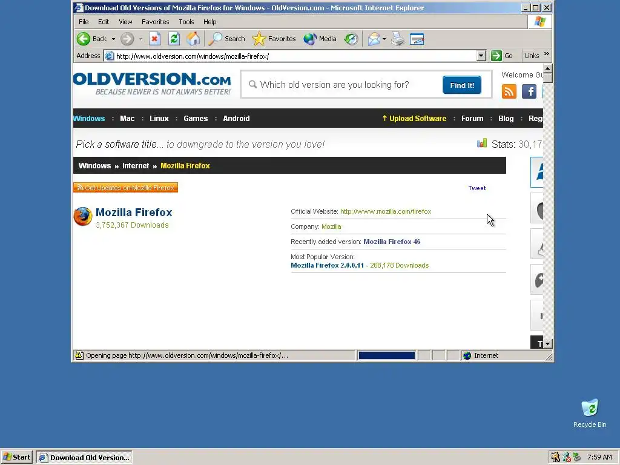Screen dimensions: 620x465
Task: Click the Download Old Version taskbar button
Action: 84,458
